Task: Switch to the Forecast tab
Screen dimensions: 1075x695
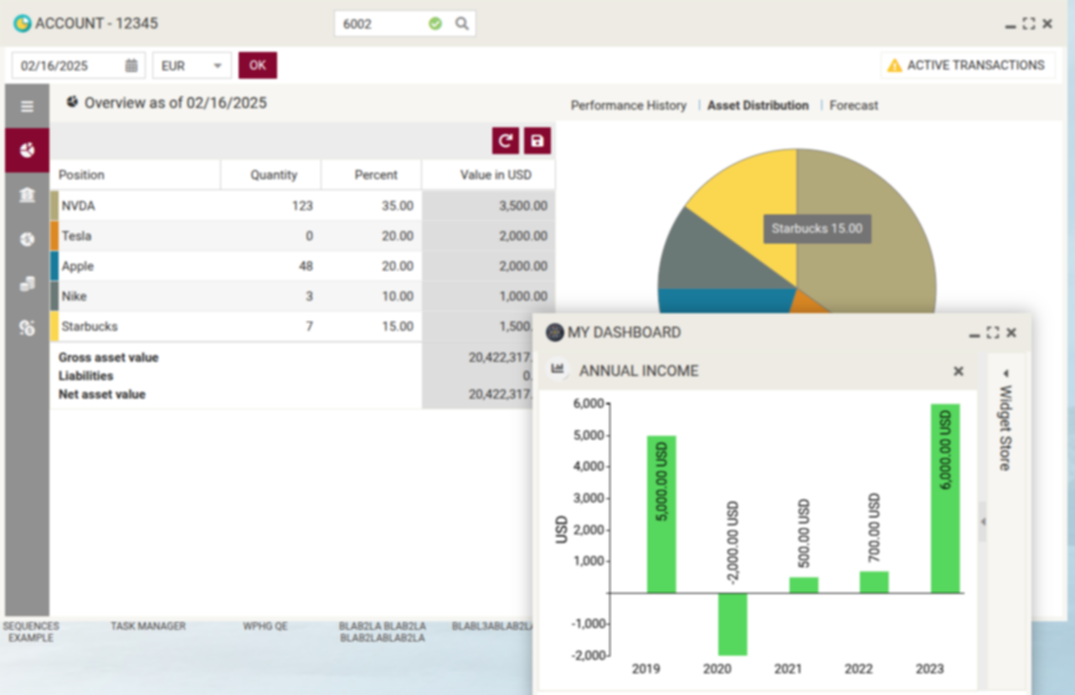Action: click(853, 106)
